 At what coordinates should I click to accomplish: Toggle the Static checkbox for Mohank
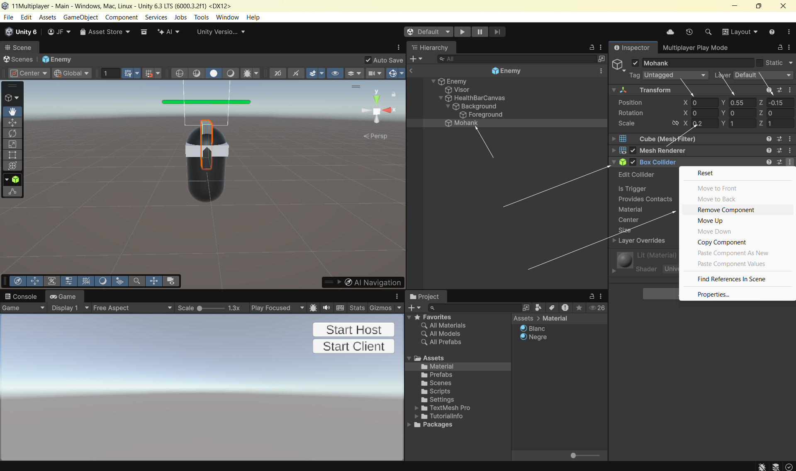click(759, 63)
